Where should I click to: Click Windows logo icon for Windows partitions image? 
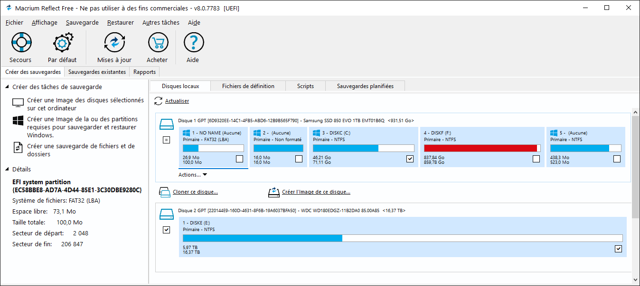(x=18, y=121)
